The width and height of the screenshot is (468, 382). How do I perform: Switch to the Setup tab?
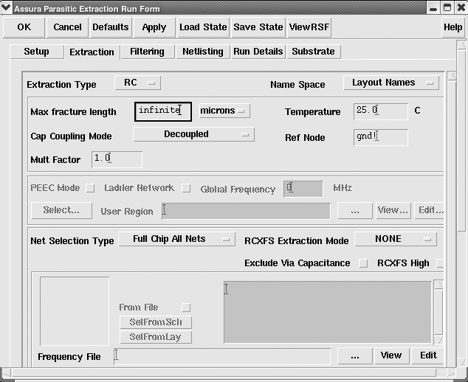tap(37, 52)
